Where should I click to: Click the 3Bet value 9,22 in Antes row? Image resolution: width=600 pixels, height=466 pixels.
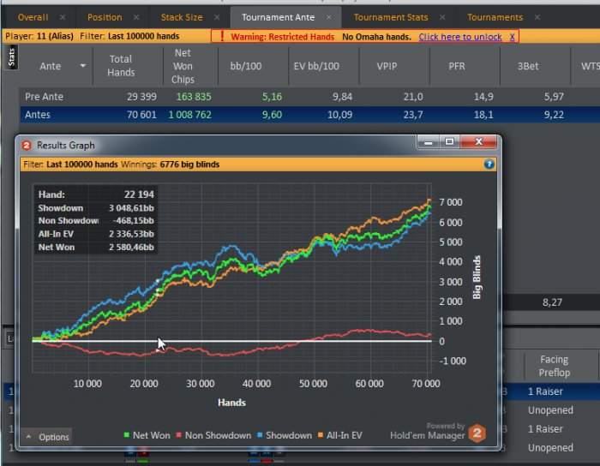[554, 115]
